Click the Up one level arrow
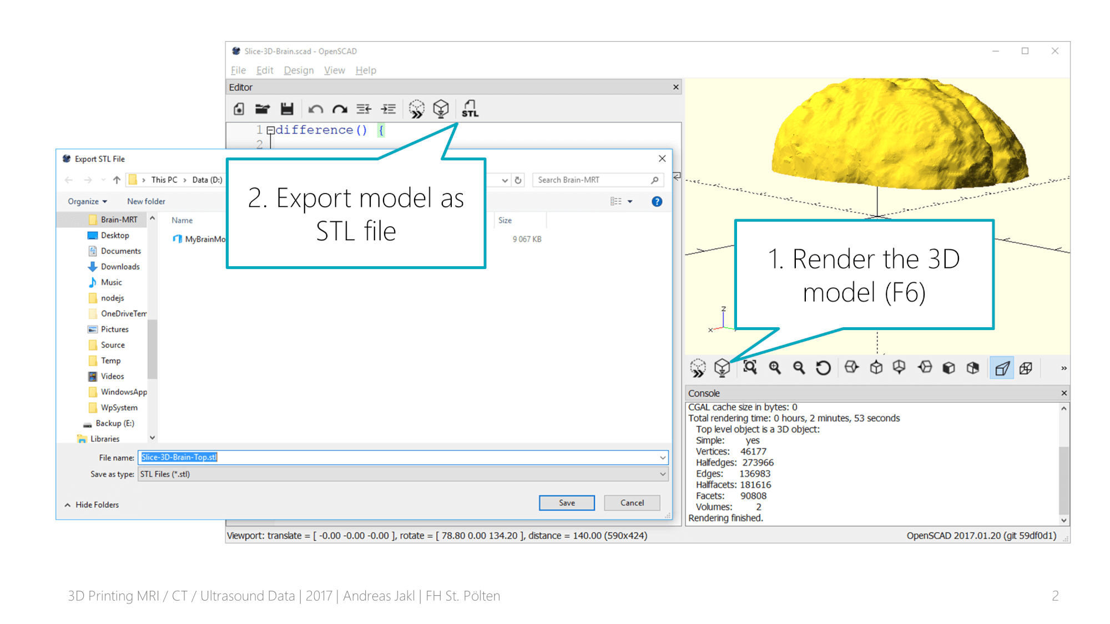Screen dimensions: 1110x624 coord(117,180)
